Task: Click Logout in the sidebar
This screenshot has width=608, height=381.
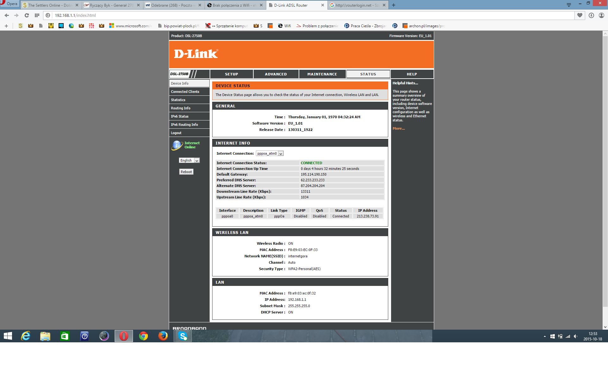Action: pyautogui.click(x=189, y=133)
